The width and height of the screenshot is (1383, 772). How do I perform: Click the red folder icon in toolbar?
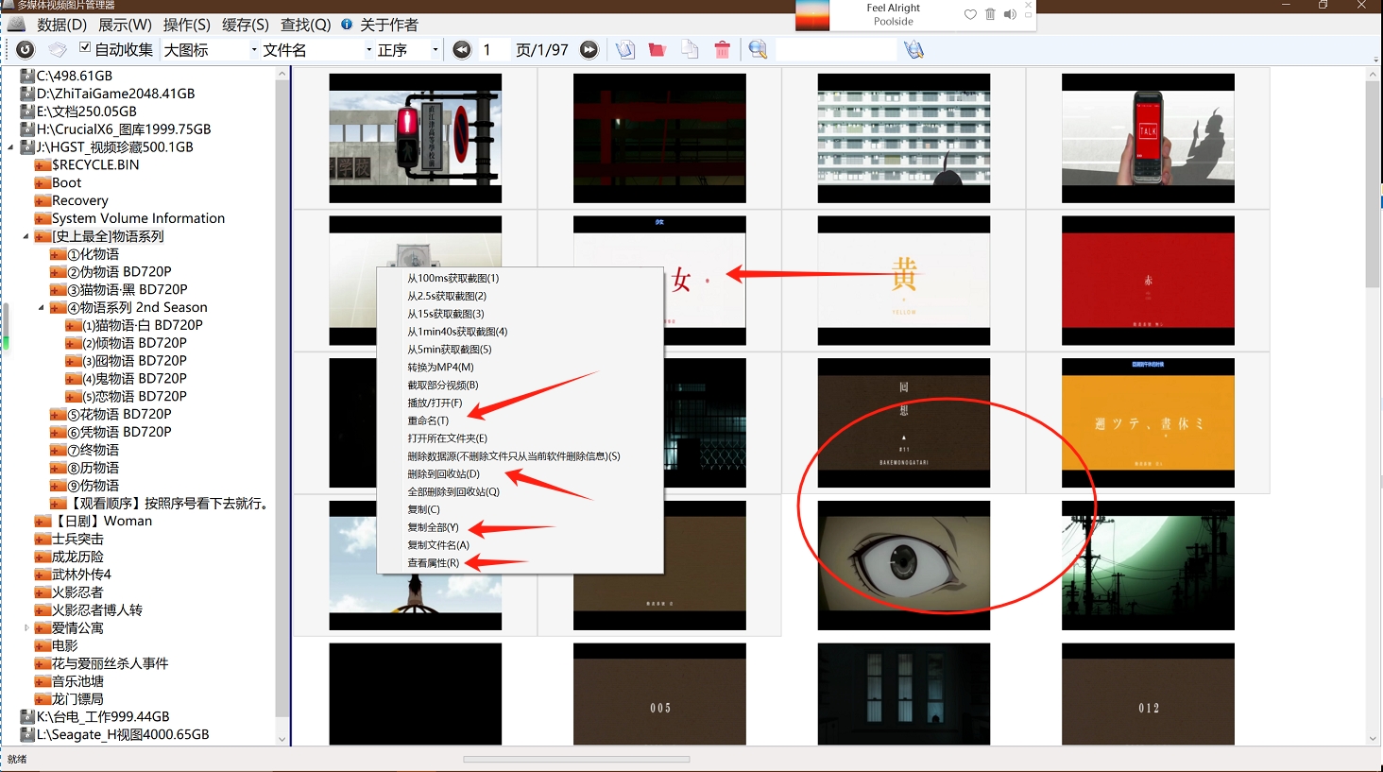tap(657, 49)
